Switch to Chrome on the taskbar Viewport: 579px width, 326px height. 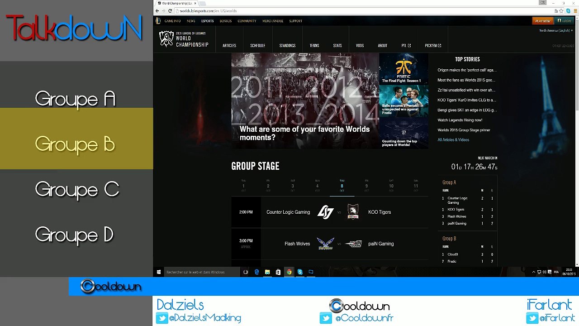tap(289, 272)
